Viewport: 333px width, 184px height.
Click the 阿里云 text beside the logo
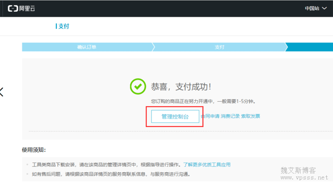(x=27, y=9)
